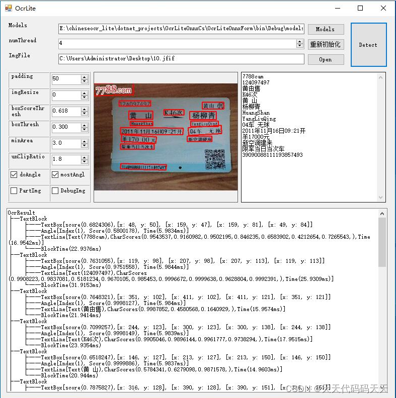Image resolution: width=396 pixels, height=398 pixels.
Task: Click scroll-up arrow of OcrResult panel
Action: [382, 214]
